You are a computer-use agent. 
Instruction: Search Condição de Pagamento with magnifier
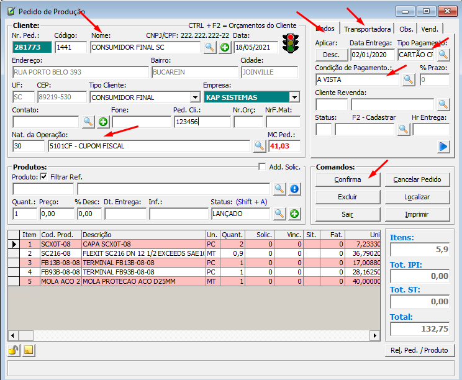click(x=409, y=80)
